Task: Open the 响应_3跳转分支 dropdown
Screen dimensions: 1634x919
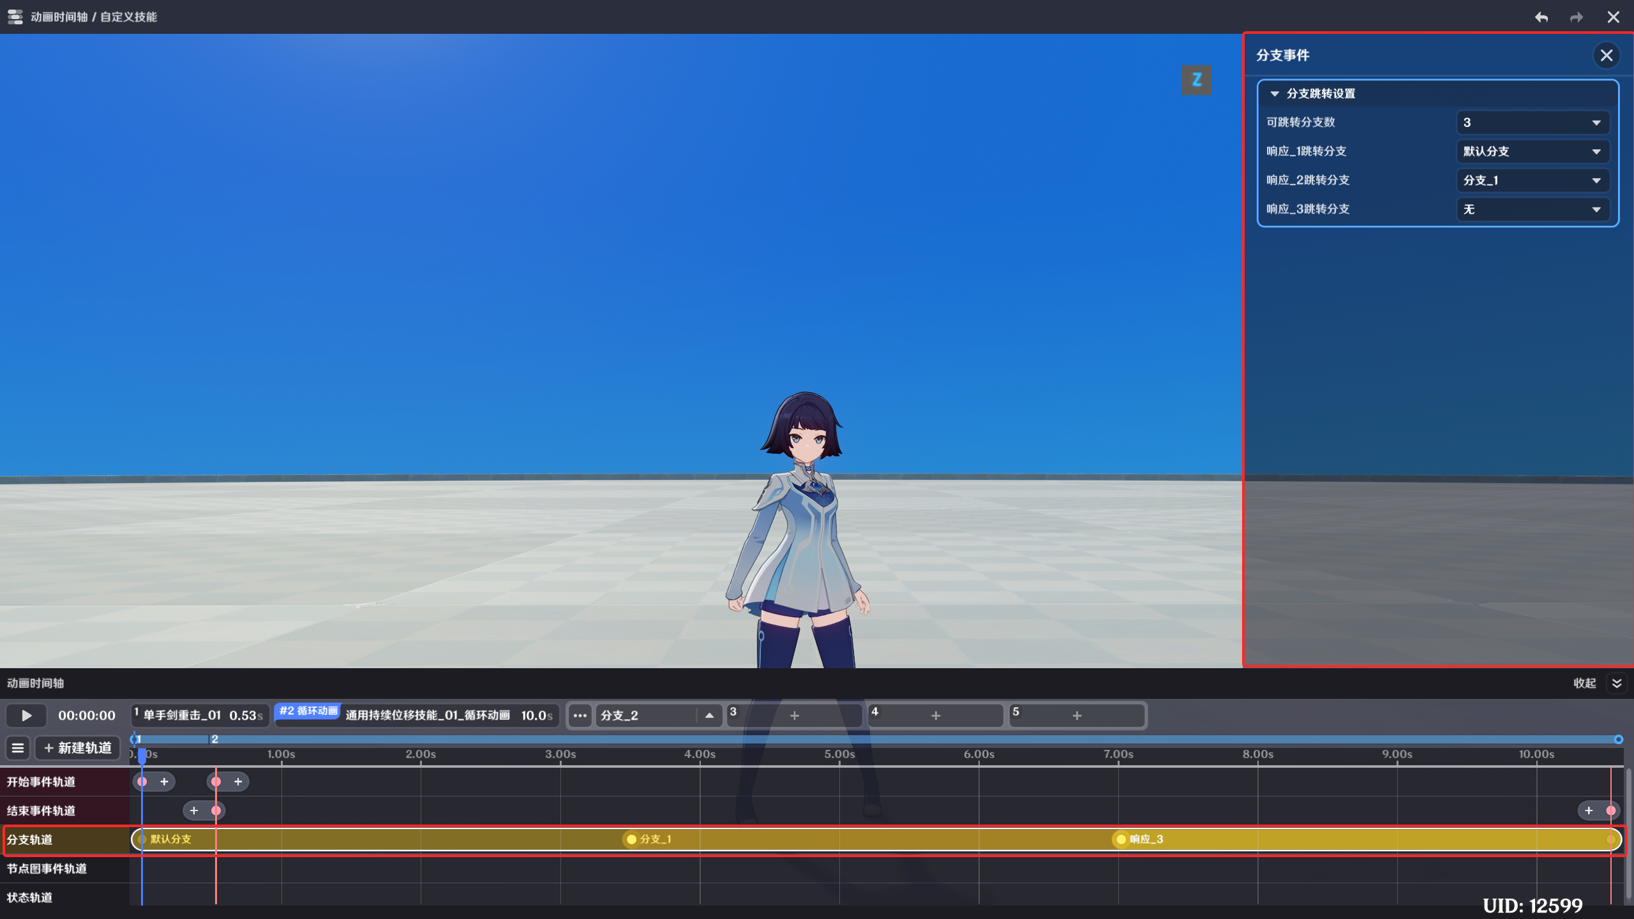Action: 1532,209
